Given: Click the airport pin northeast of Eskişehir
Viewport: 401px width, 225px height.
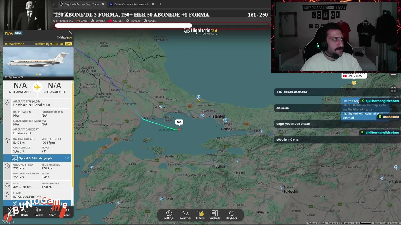Looking at the screenshot, I should [x=282, y=187].
